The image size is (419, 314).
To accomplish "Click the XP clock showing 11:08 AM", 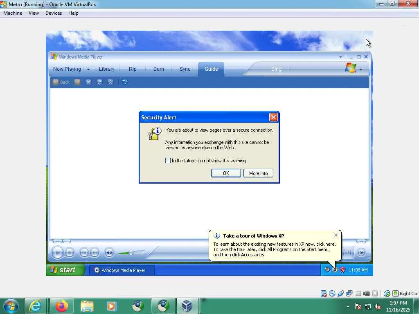I will (358, 270).
